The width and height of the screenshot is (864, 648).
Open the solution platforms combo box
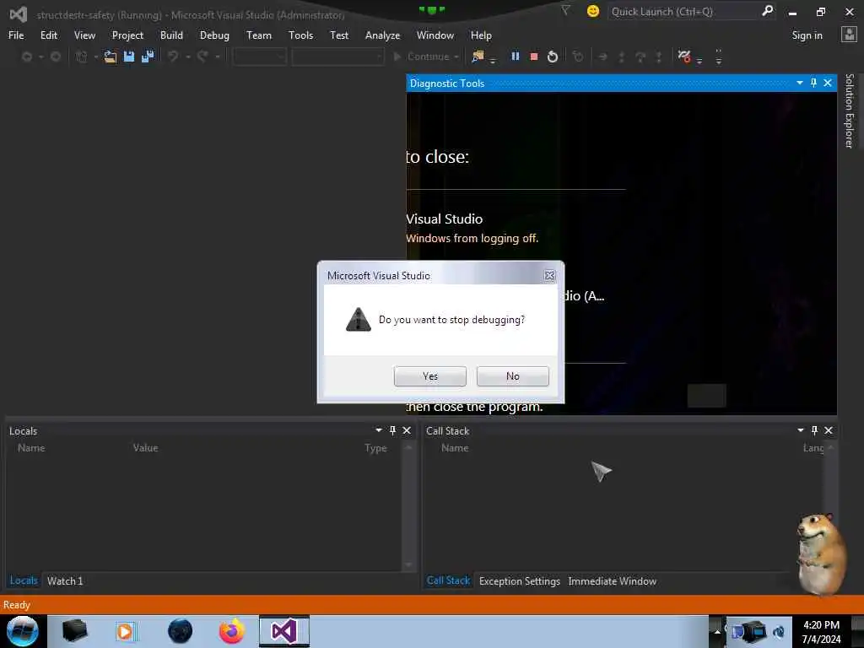pos(337,57)
